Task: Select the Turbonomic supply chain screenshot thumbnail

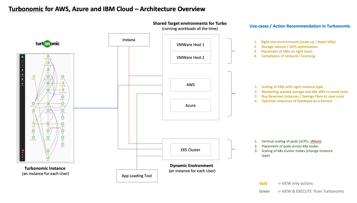Action: (x=45, y=108)
